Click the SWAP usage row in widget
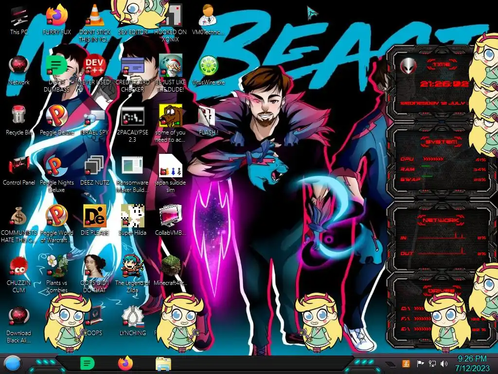 pos(443,180)
